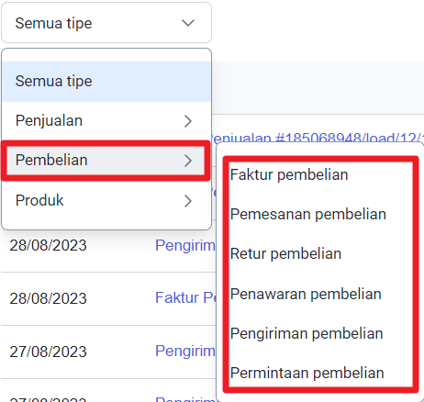424x402 pixels.
Task: Expand the Penjualan submenu
Action: (x=106, y=121)
